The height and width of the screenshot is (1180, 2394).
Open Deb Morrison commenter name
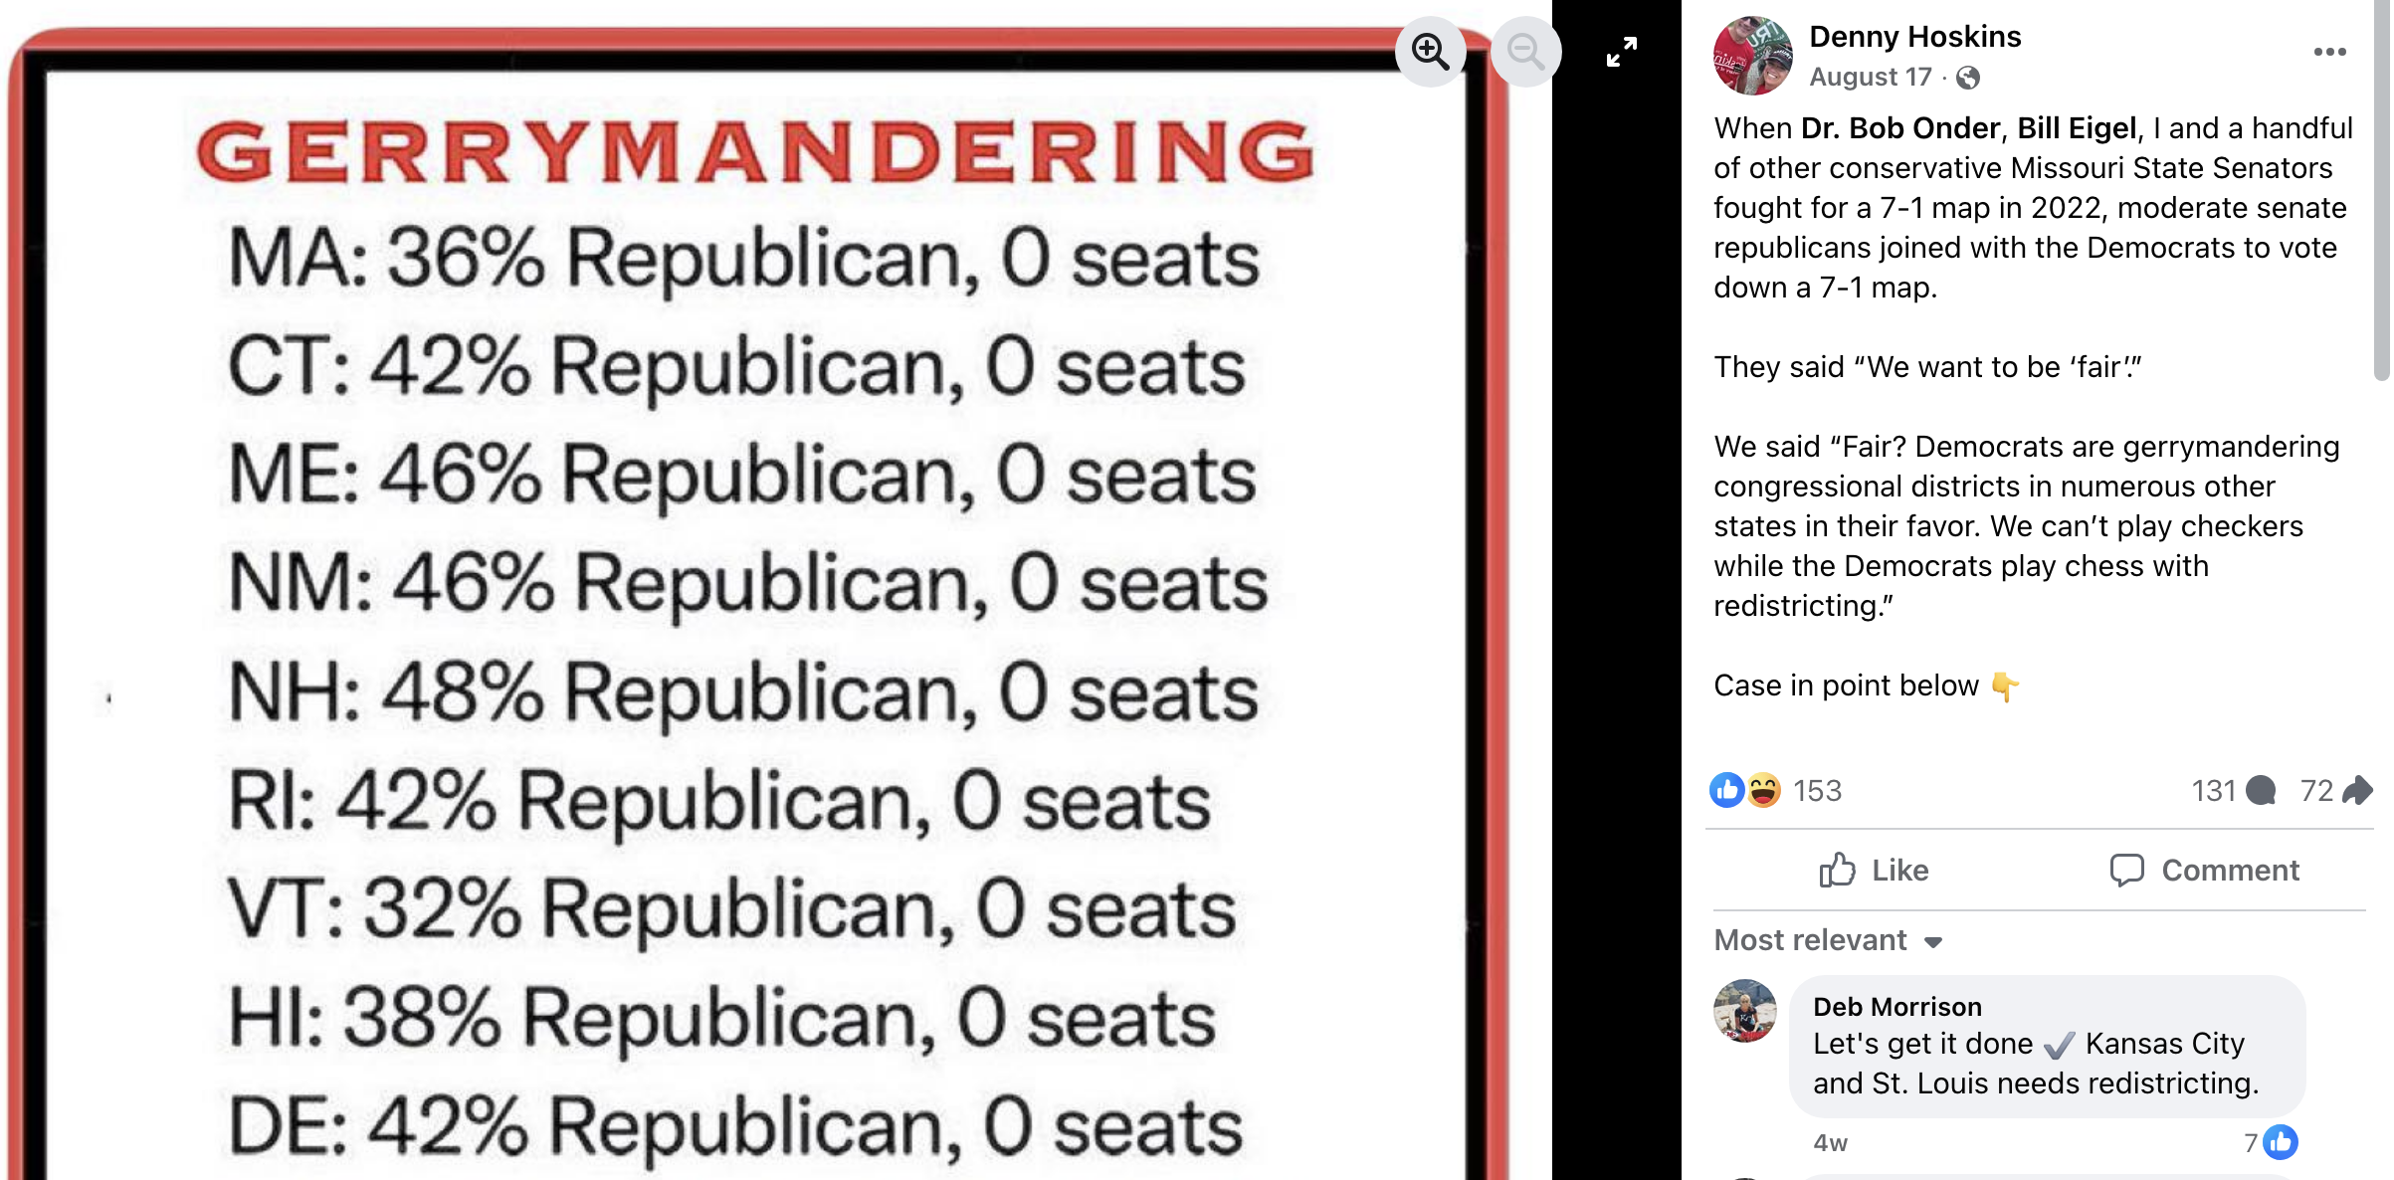[x=1896, y=1007]
